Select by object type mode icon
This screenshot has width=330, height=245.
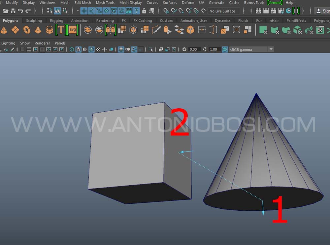[x=57, y=11]
